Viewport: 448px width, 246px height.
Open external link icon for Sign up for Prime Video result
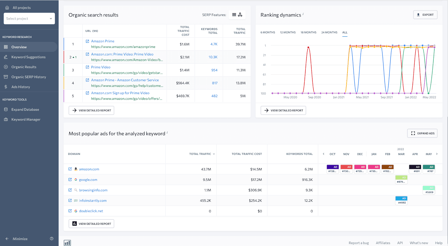pos(87,93)
